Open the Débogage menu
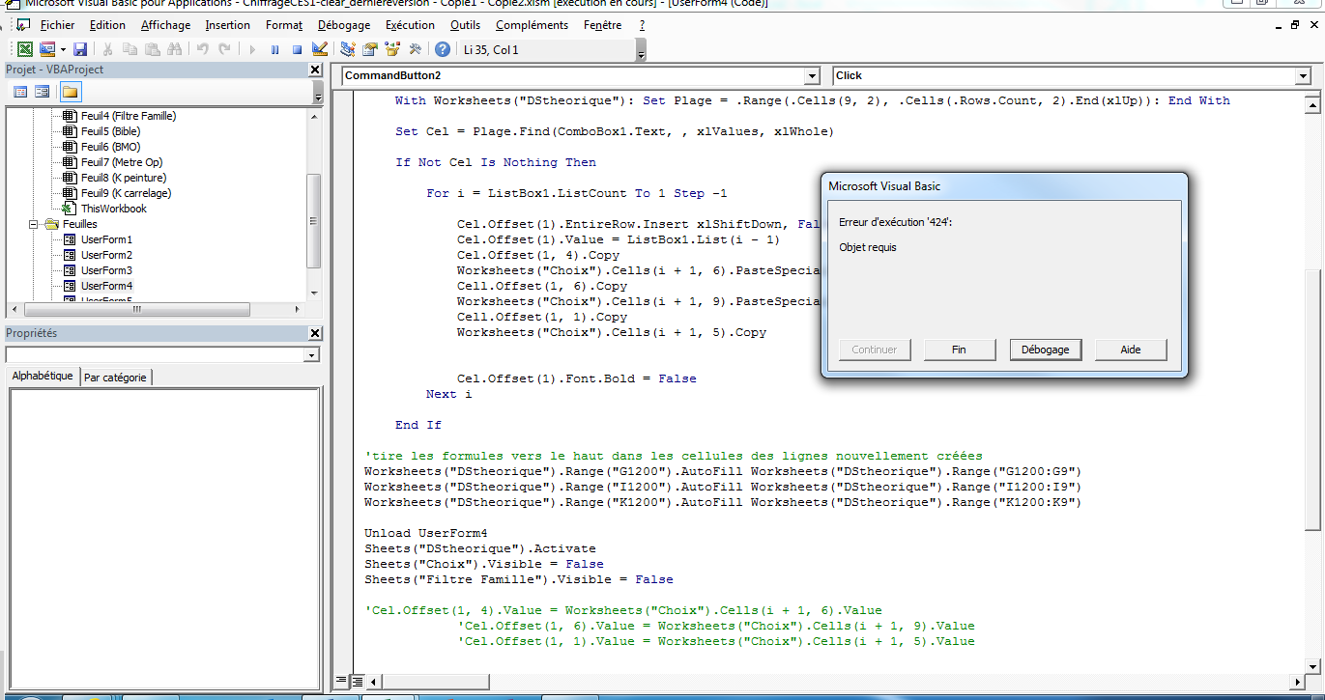 tap(344, 25)
